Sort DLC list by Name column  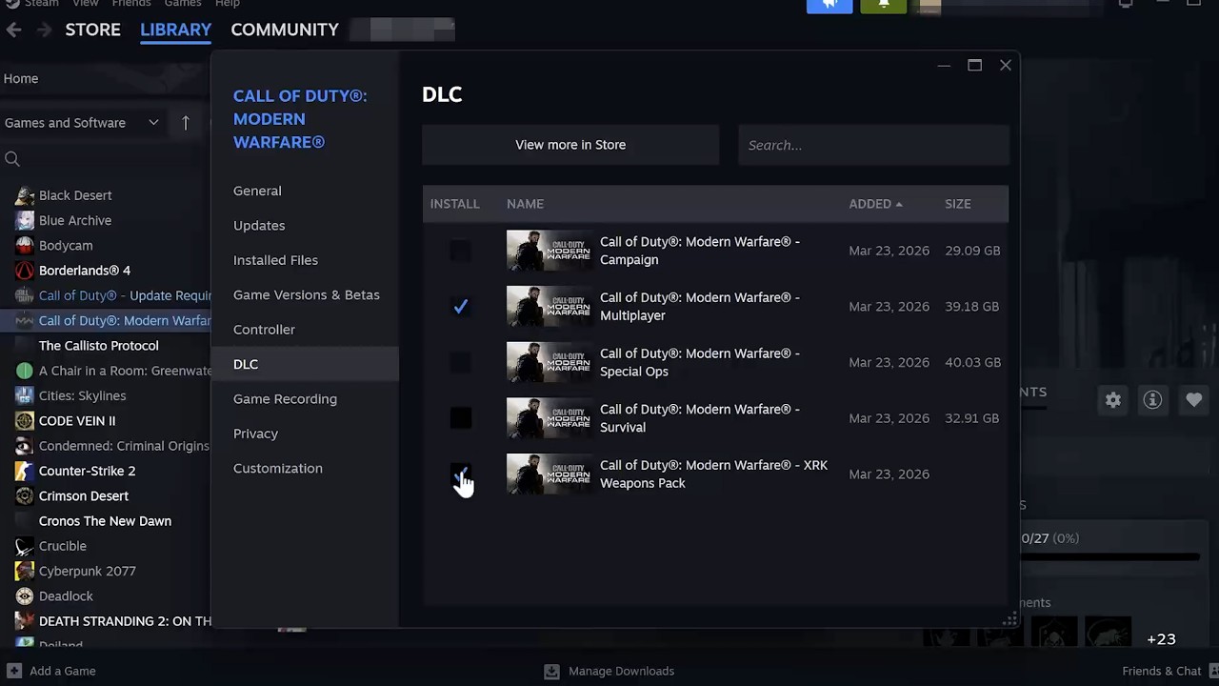(x=525, y=204)
